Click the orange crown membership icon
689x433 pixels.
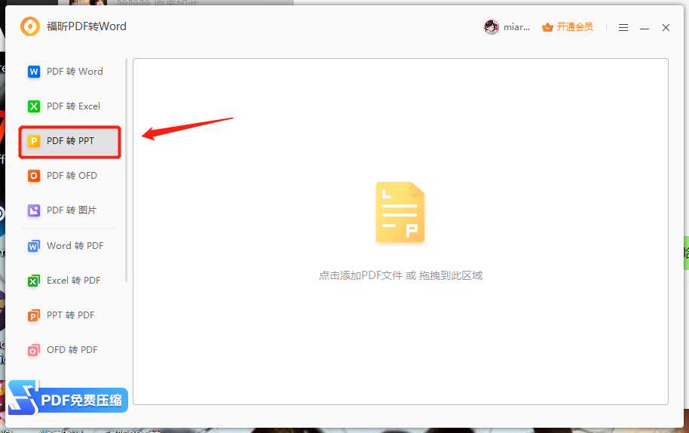point(547,27)
